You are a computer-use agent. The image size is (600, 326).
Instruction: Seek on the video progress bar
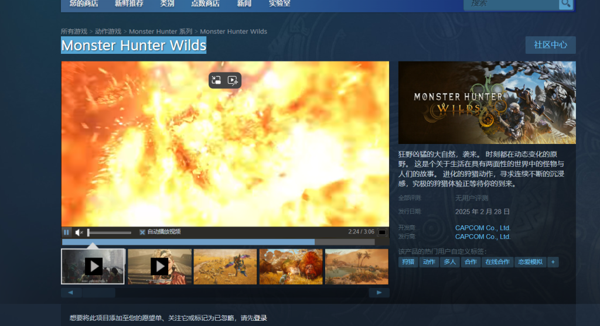click(x=218, y=242)
